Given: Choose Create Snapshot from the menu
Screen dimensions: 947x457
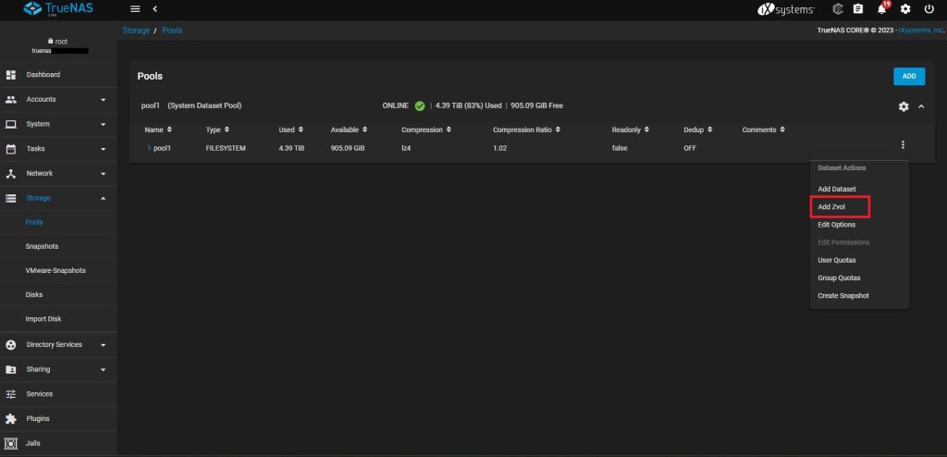Looking at the screenshot, I should [843, 296].
